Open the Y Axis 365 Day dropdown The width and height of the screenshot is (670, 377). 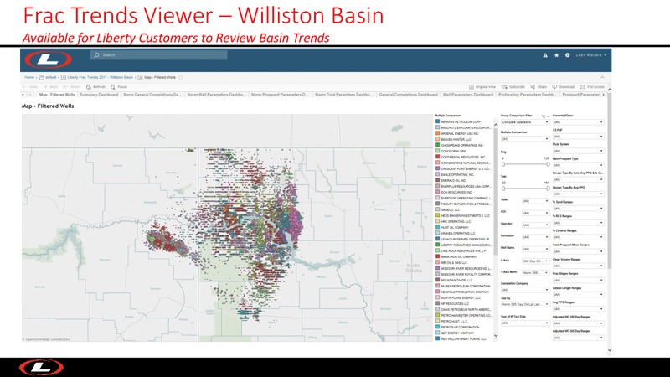[535, 261]
